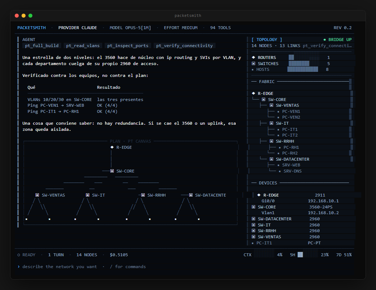The image size is (376, 290).
Task: Click the SW-RRHH switch icon on plan canvas
Action: click(143, 195)
